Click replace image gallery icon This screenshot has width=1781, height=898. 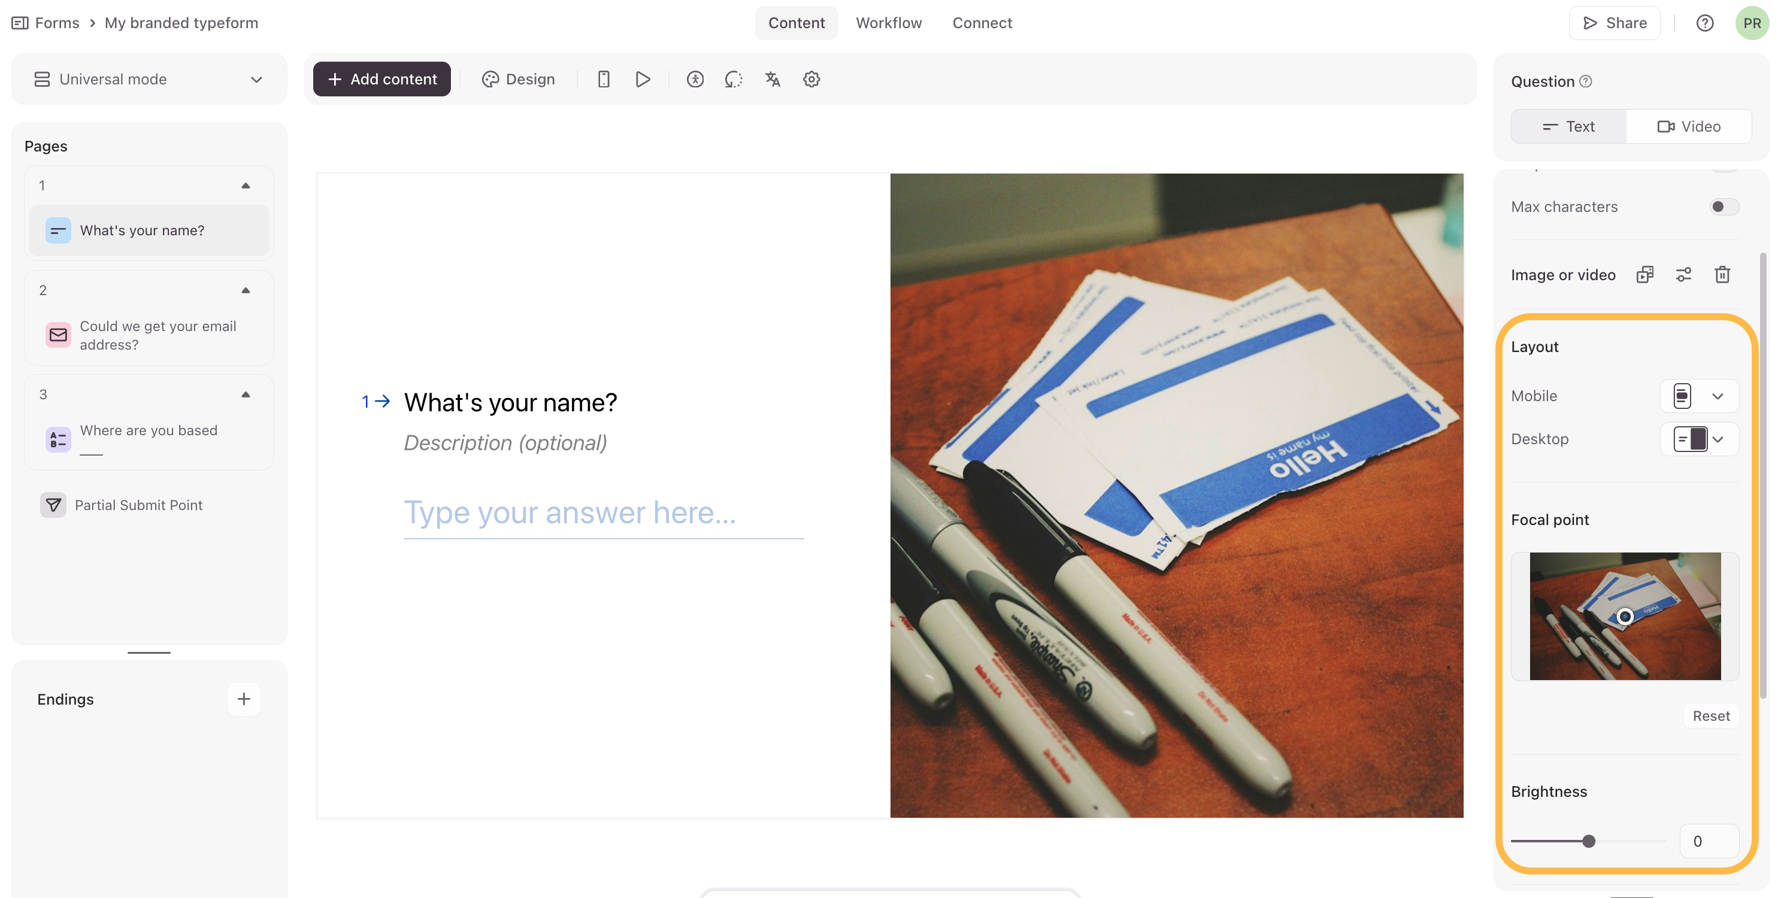tap(1645, 274)
